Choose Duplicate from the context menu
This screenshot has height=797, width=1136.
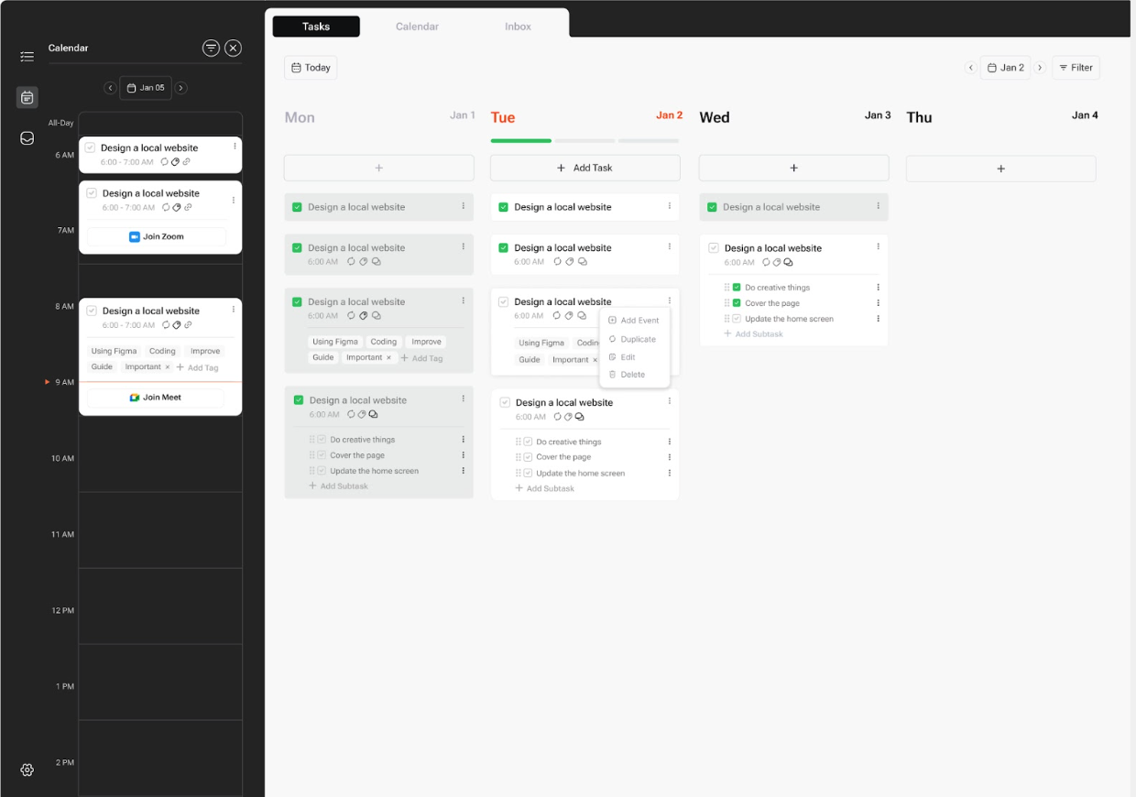click(632, 339)
